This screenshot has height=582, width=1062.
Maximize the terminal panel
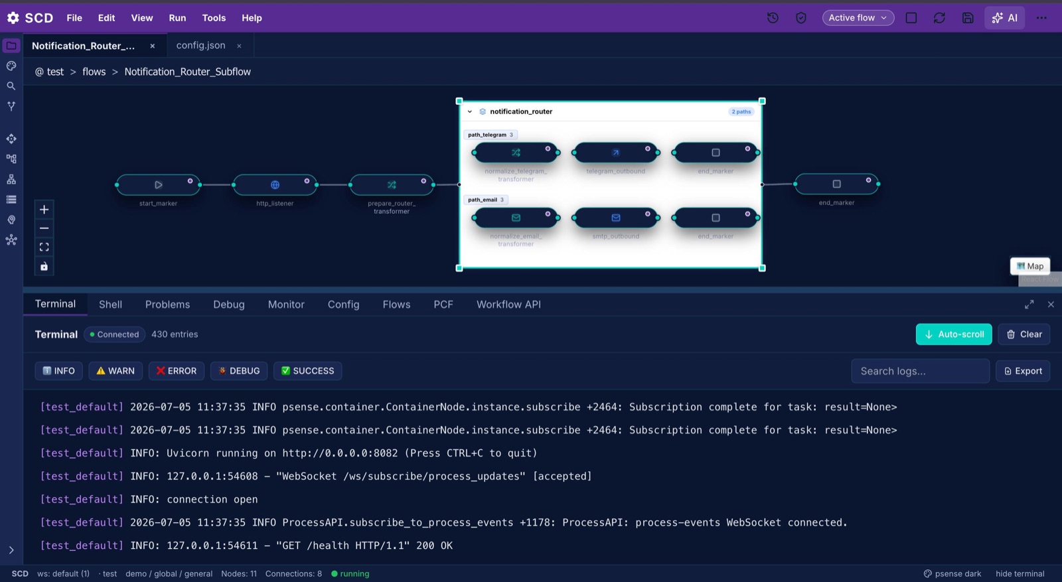pyautogui.click(x=1029, y=305)
